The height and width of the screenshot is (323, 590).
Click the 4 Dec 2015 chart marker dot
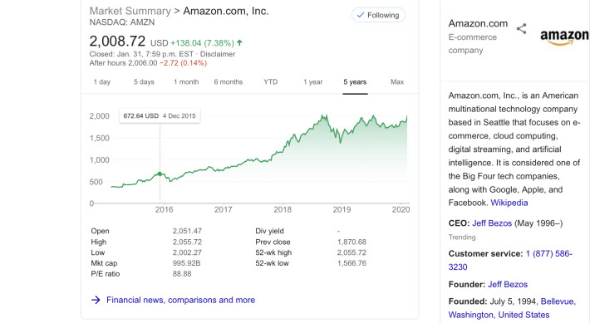tap(160, 174)
